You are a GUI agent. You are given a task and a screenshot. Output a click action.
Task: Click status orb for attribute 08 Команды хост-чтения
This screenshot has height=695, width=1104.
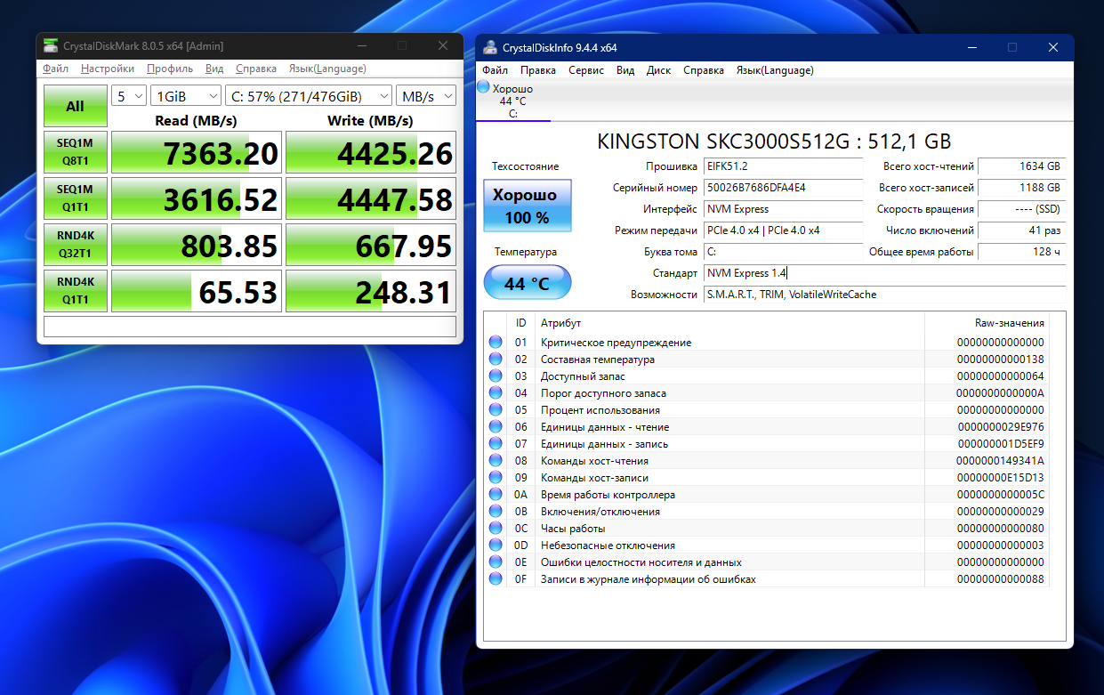tap(496, 461)
